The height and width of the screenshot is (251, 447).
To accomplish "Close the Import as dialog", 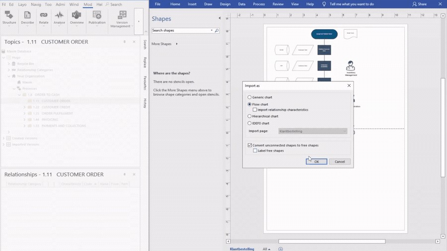I will (349, 85).
